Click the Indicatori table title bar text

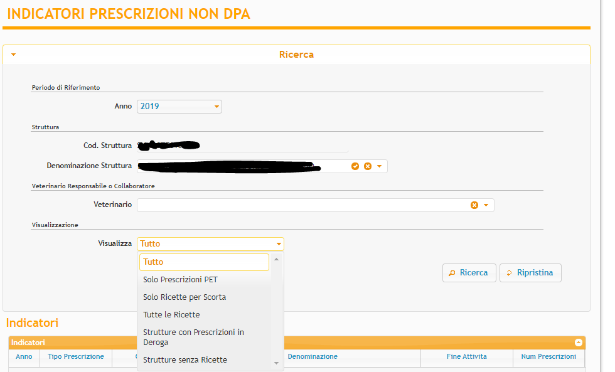[28, 343]
